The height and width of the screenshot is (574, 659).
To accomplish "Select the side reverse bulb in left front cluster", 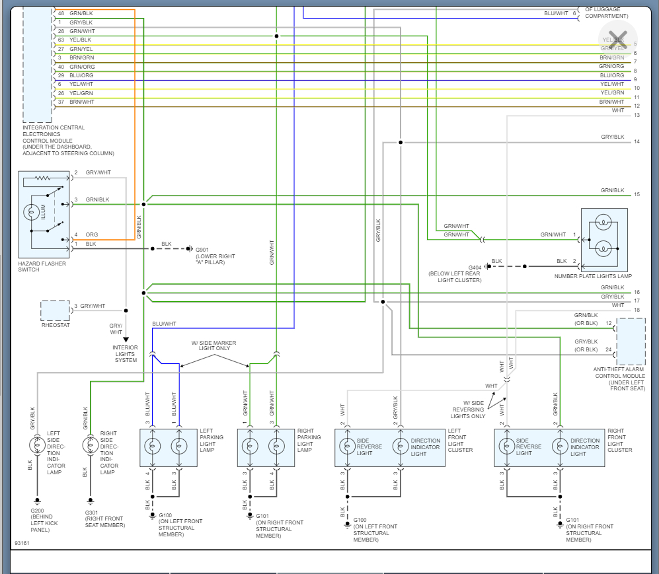I will (x=346, y=446).
